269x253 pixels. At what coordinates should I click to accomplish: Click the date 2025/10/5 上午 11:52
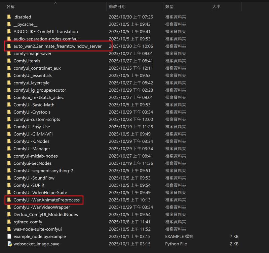point(129,229)
